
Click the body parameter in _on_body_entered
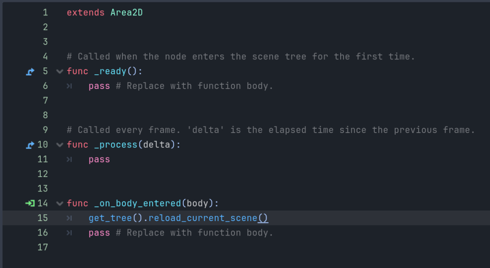[x=198, y=203]
